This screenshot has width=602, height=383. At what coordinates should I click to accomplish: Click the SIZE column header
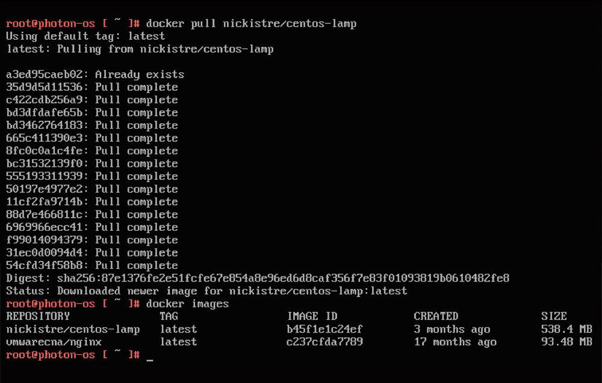[x=554, y=316]
